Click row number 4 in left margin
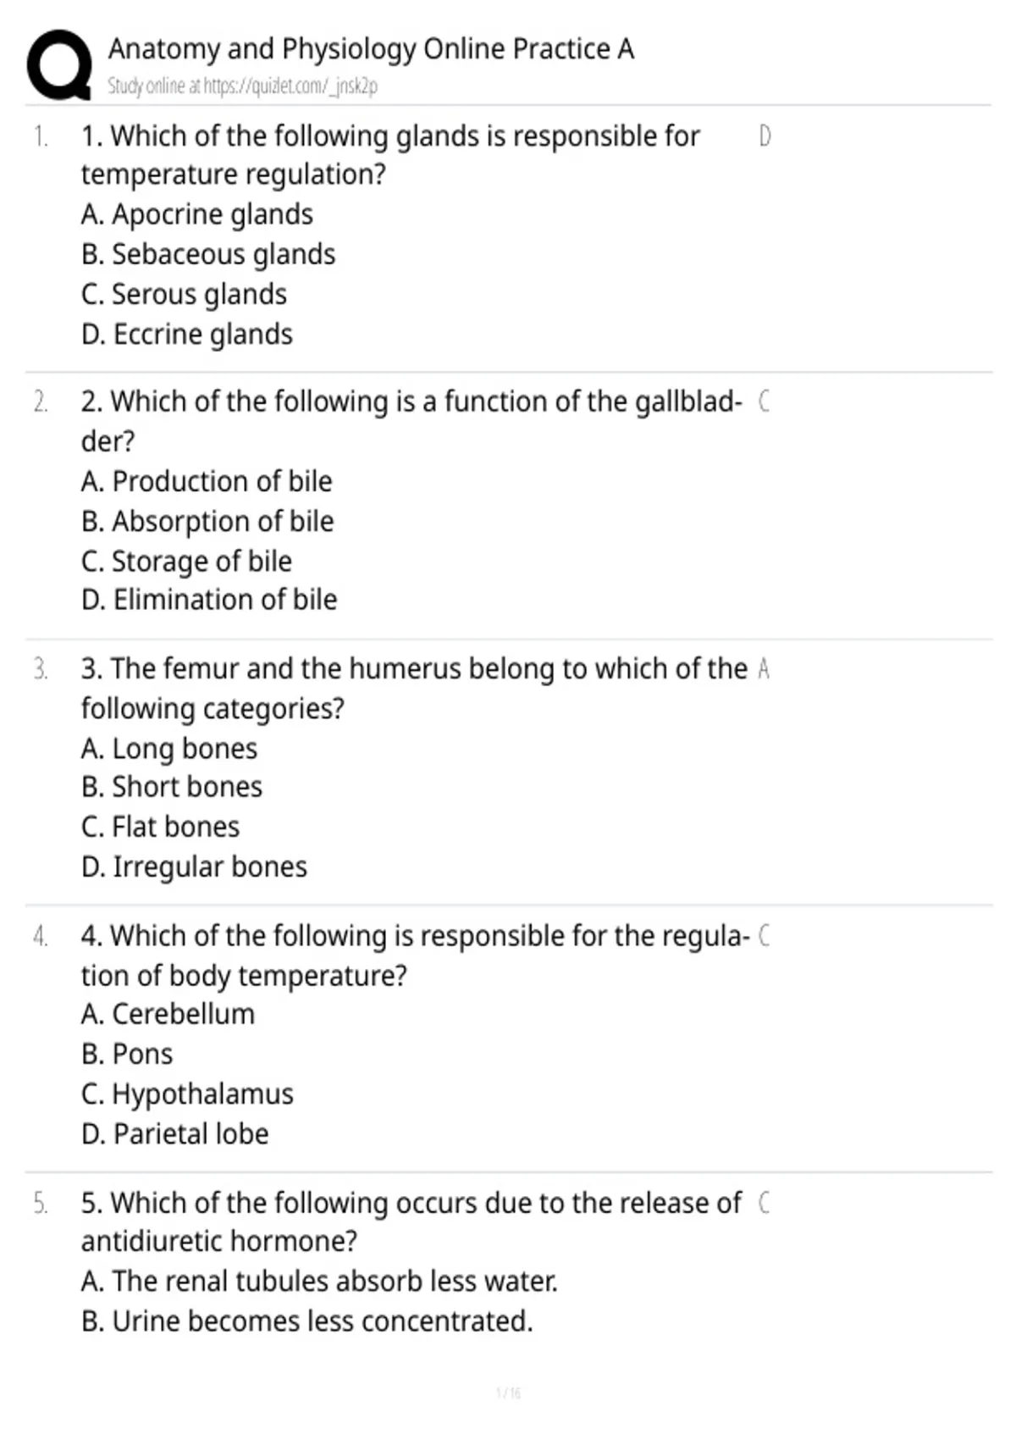 pyautogui.click(x=41, y=936)
